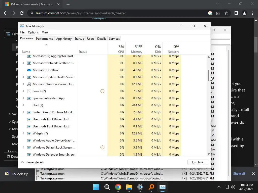Click Chrome's reload page icon
This screenshot has width=258, height=193.
coord(22,13)
